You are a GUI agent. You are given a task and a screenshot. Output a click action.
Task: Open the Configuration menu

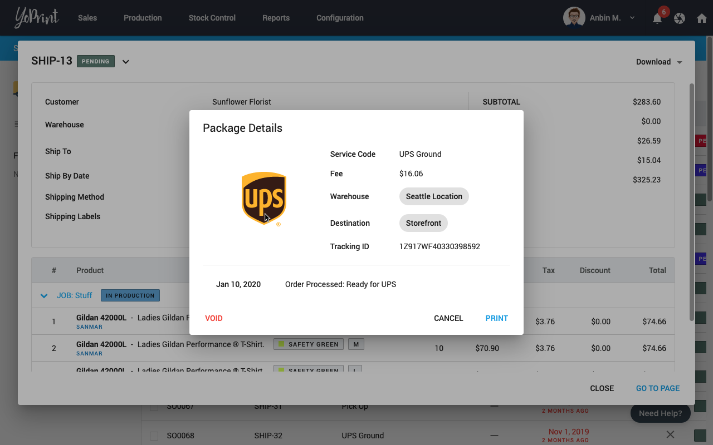340,18
